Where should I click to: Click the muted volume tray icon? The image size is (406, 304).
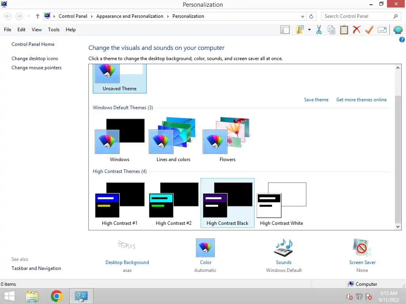tap(350, 296)
